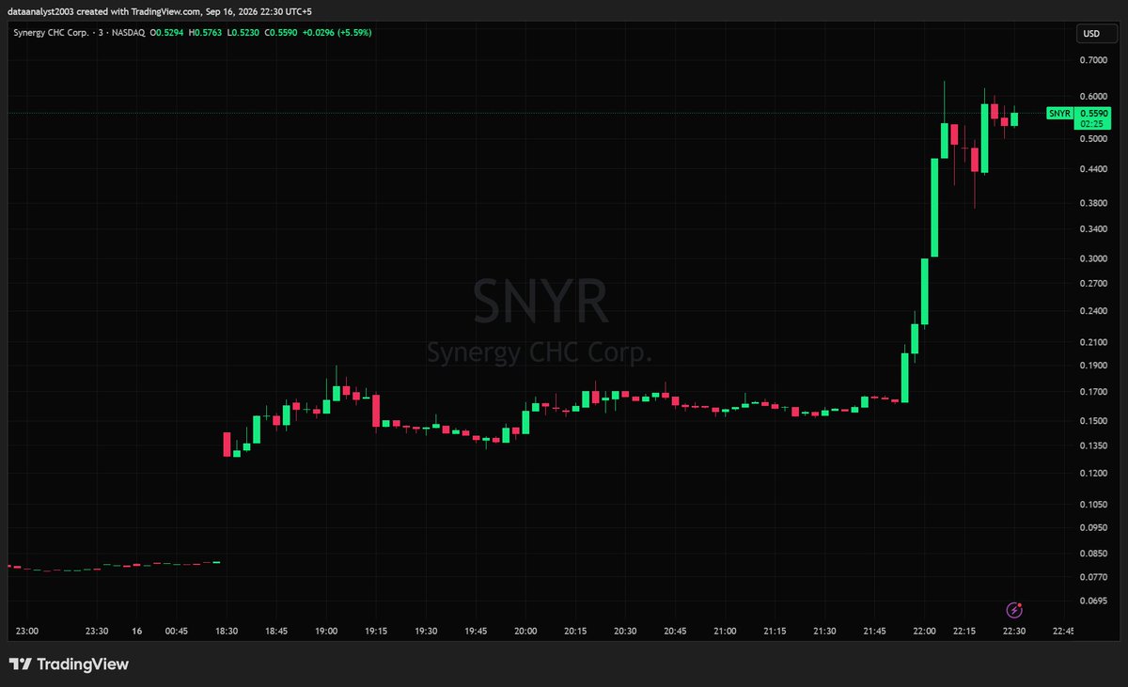Click the 0.0850 price axis label

1093,554
